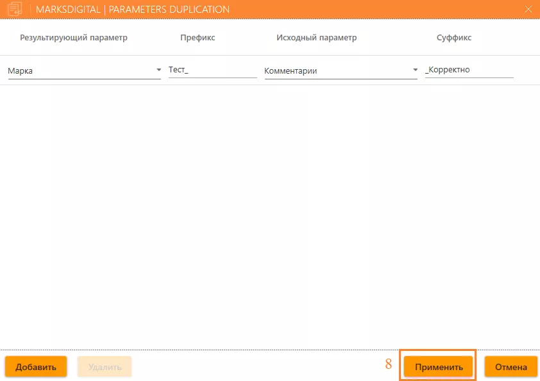This screenshot has width=540, height=381.
Task: Expand the Комментарии dropdown arrow
Action: coord(415,70)
